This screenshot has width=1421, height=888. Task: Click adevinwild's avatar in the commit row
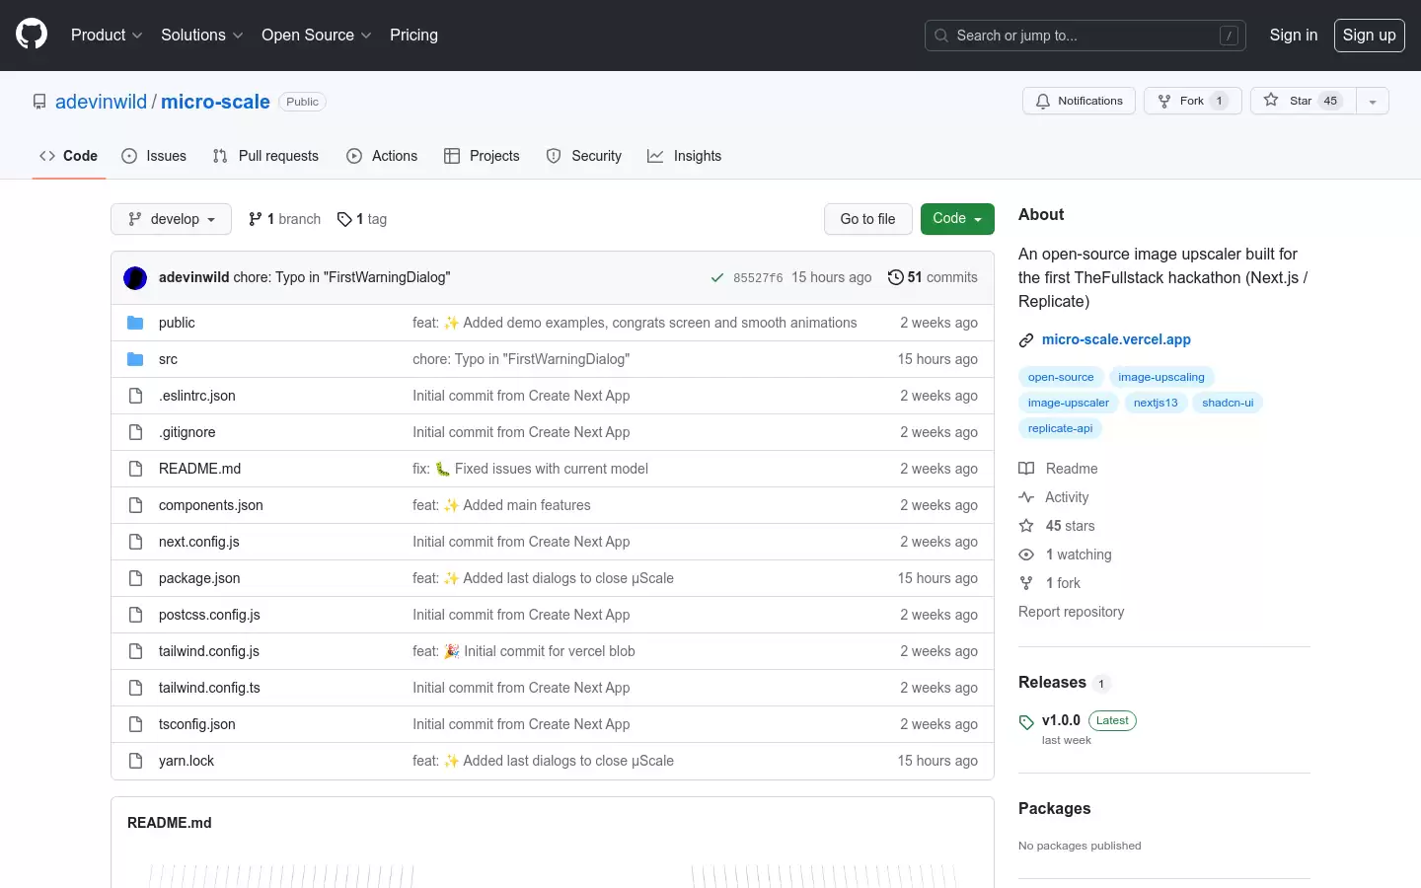pos(135,278)
